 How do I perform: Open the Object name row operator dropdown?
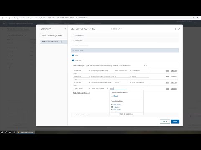click(100, 89)
